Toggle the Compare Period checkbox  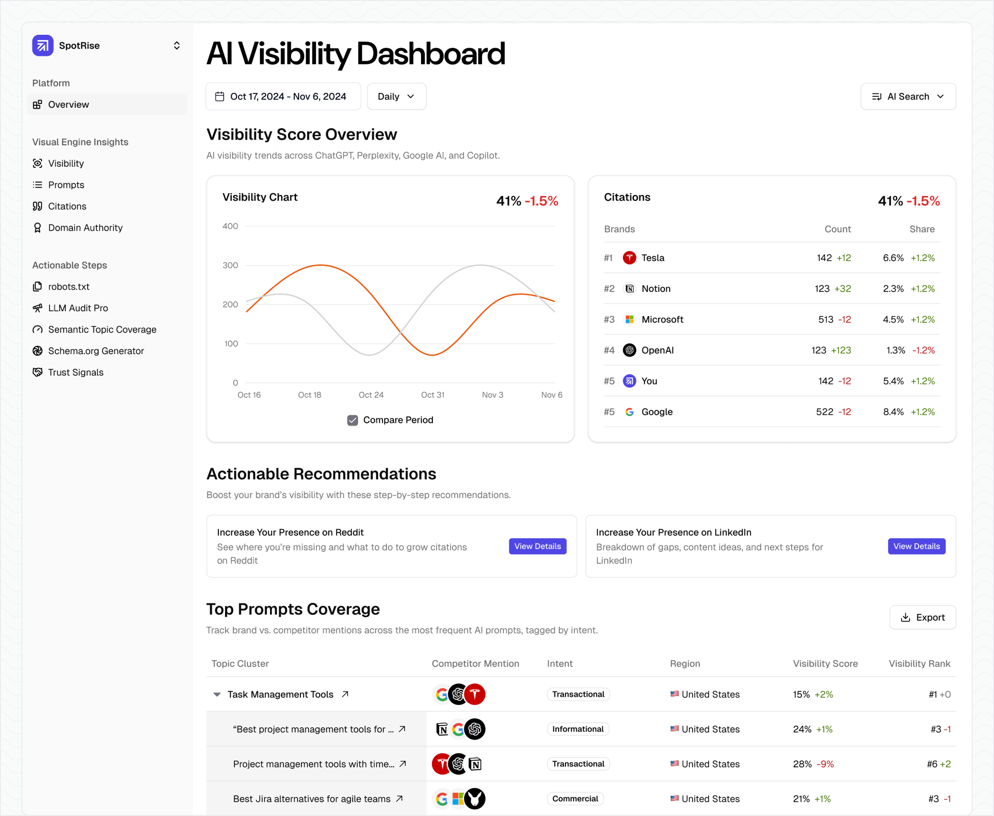(x=352, y=420)
